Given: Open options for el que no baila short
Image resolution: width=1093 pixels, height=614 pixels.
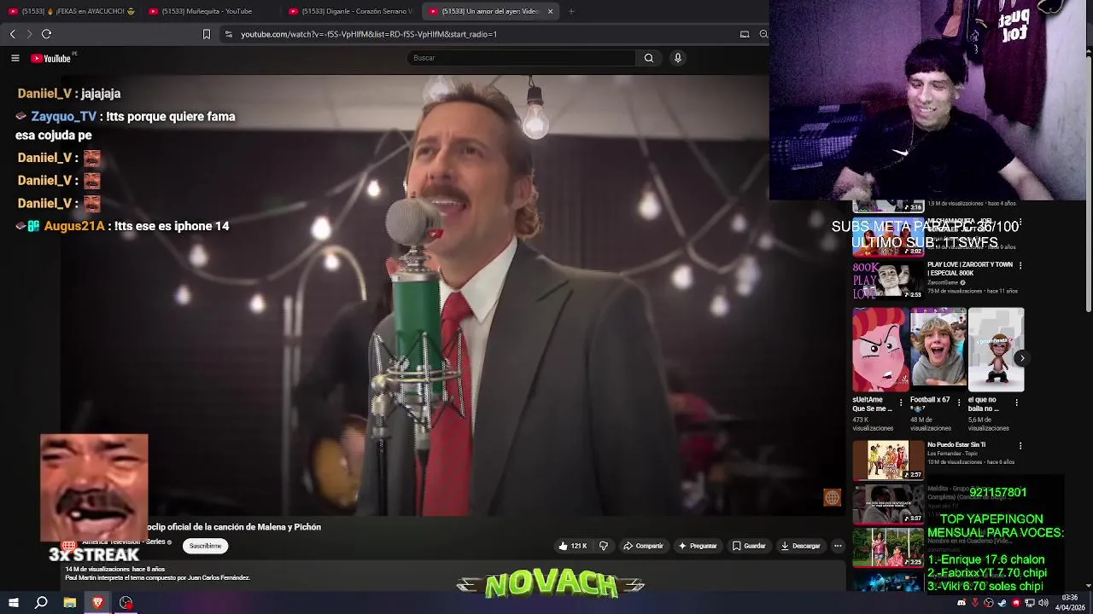Looking at the screenshot, I should [x=1017, y=403].
